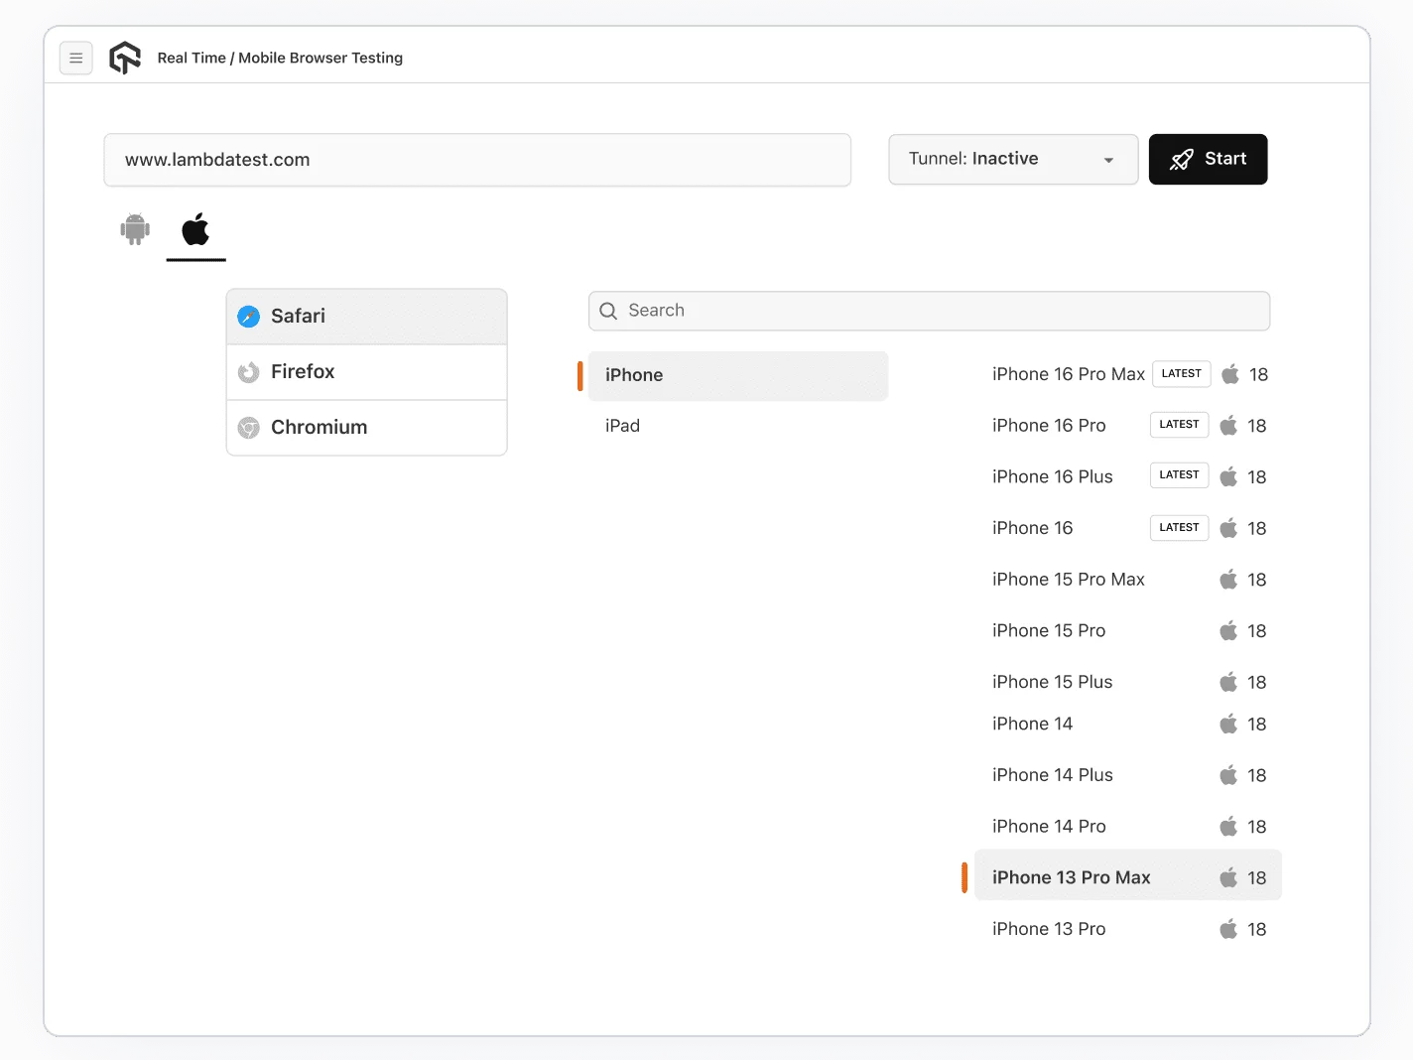Choose the iPhone 16 device

[1032, 528]
